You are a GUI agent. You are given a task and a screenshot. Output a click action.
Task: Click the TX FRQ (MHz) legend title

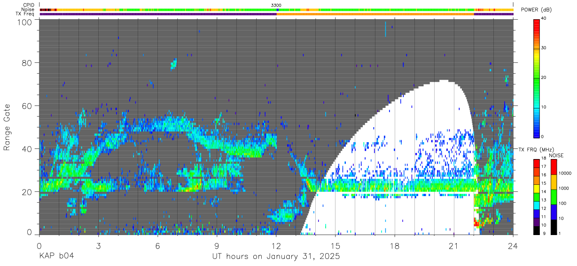(536, 150)
